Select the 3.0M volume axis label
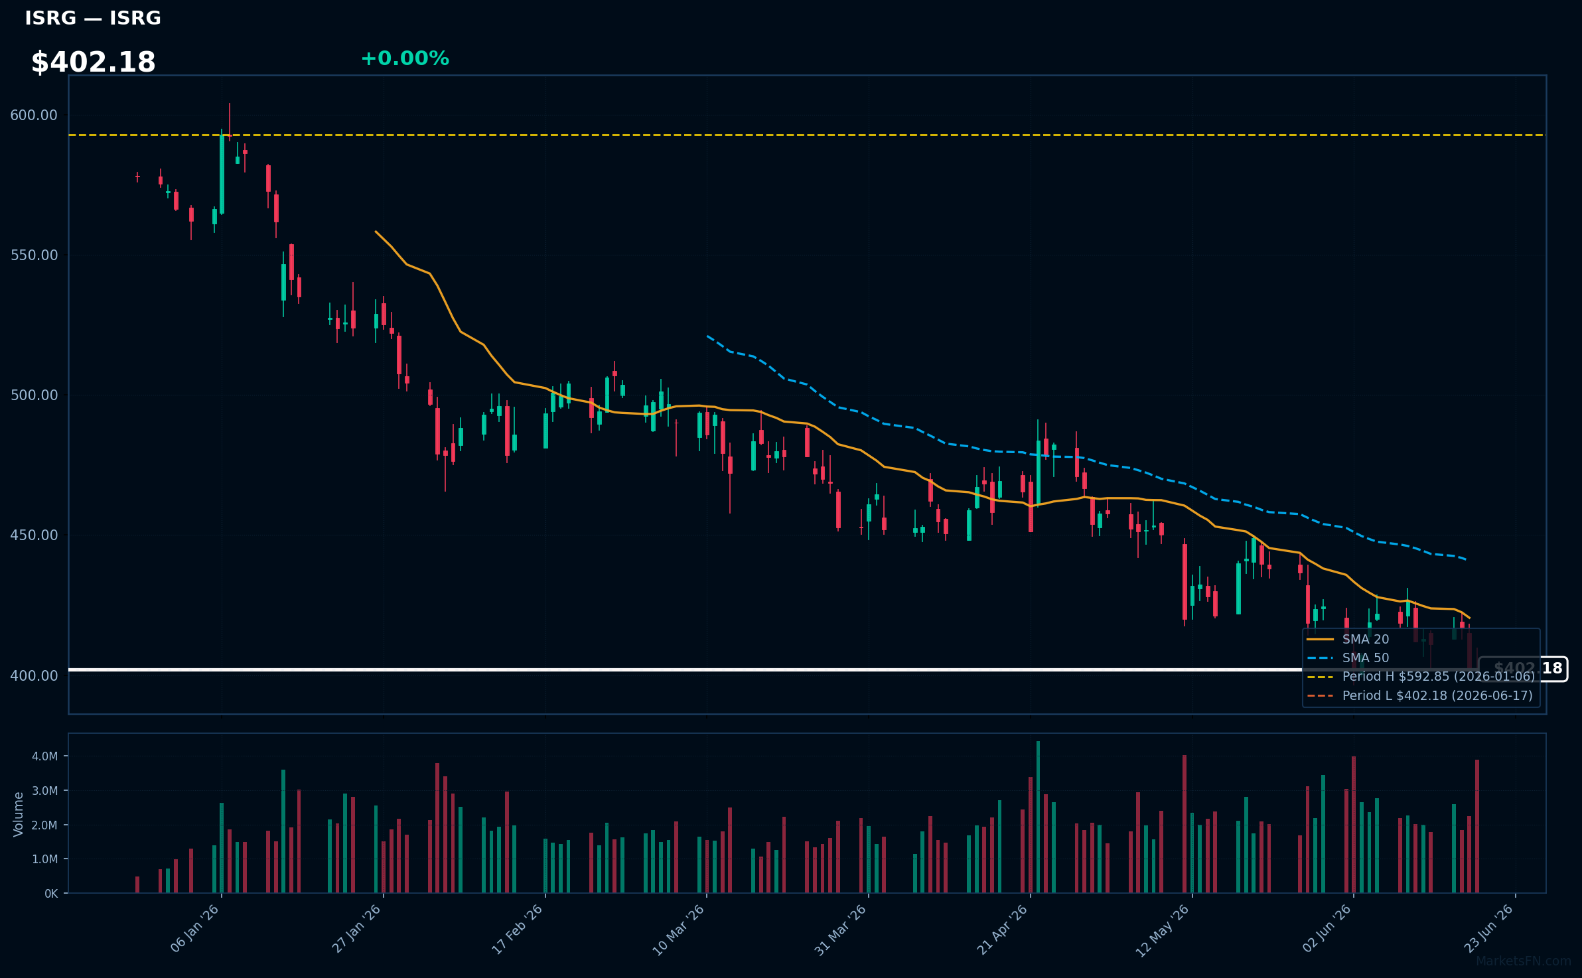1582x978 pixels. click(x=44, y=790)
